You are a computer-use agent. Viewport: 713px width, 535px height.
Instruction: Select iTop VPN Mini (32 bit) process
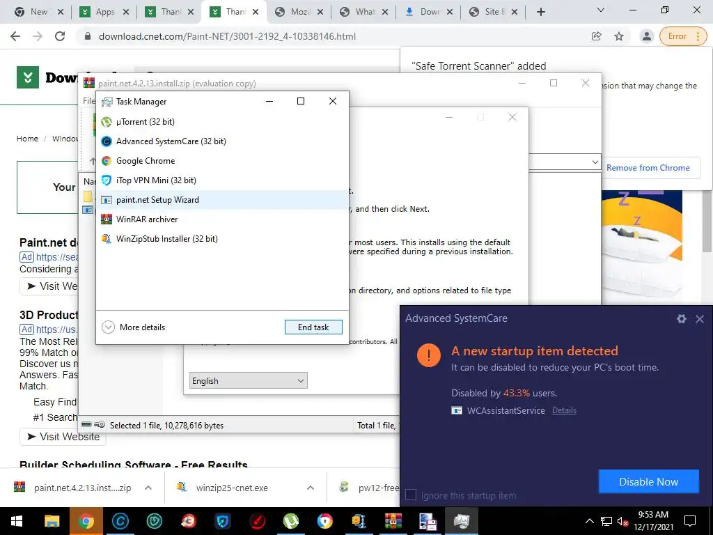pyautogui.click(x=222, y=180)
